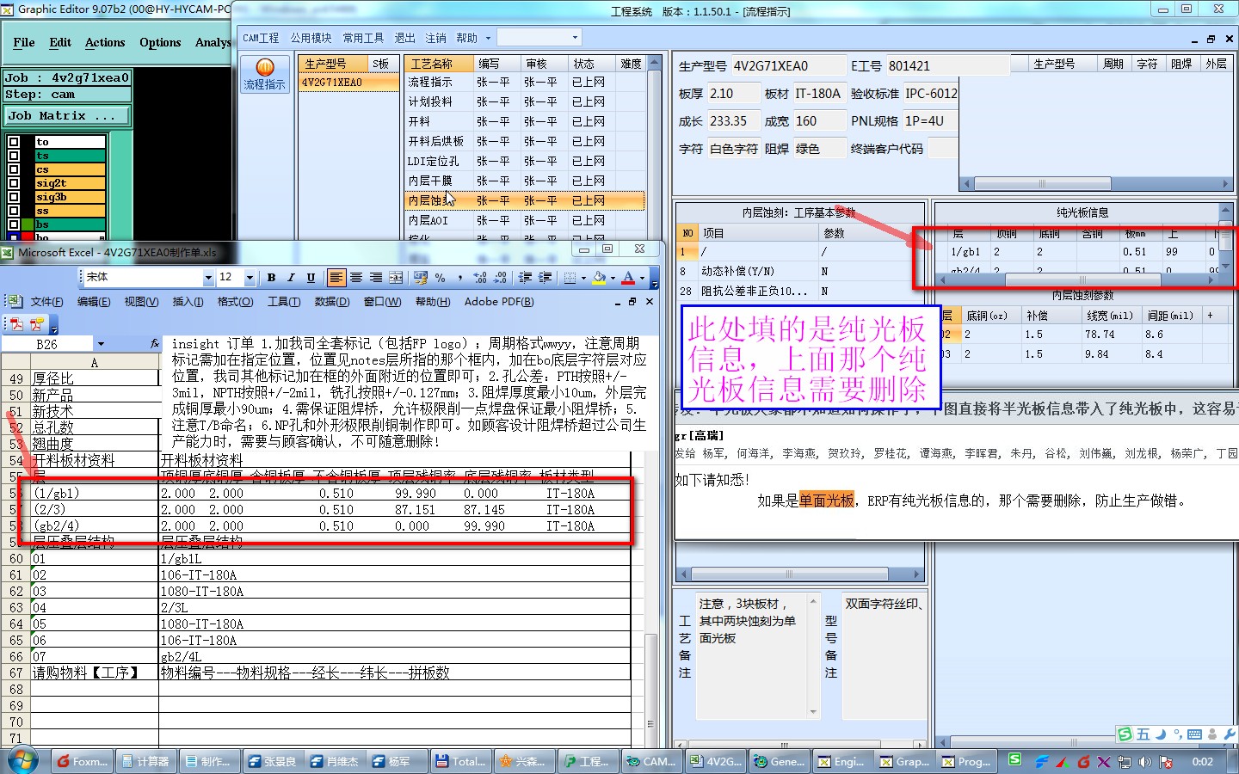Select 开料后烘板 row in process list
This screenshot has height=774, width=1239.
(x=524, y=141)
